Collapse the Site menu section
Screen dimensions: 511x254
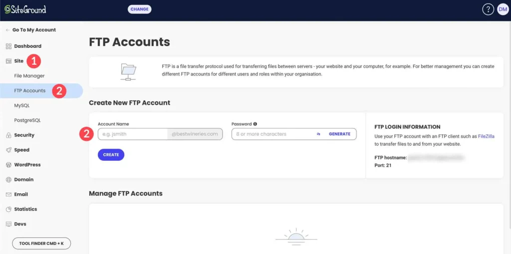(x=19, y=61)
